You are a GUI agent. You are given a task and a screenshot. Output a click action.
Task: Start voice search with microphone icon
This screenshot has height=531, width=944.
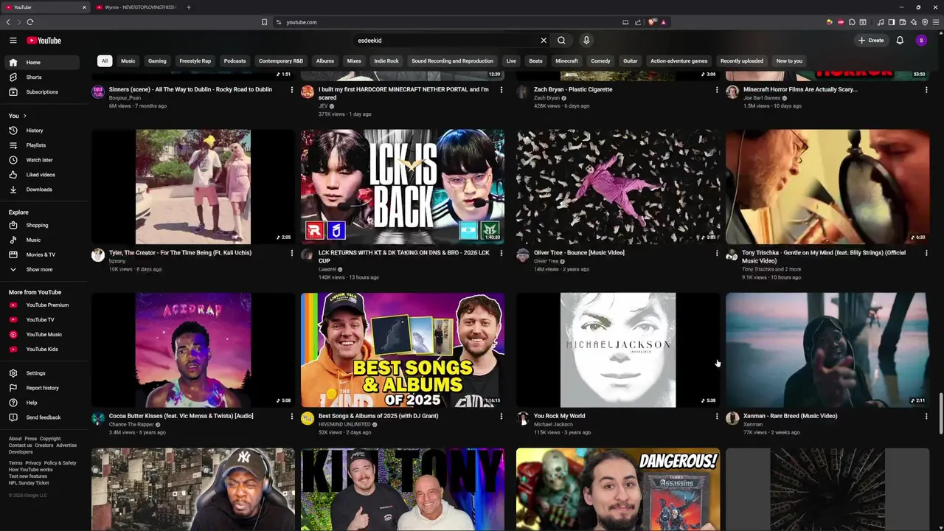coord(586,41)
